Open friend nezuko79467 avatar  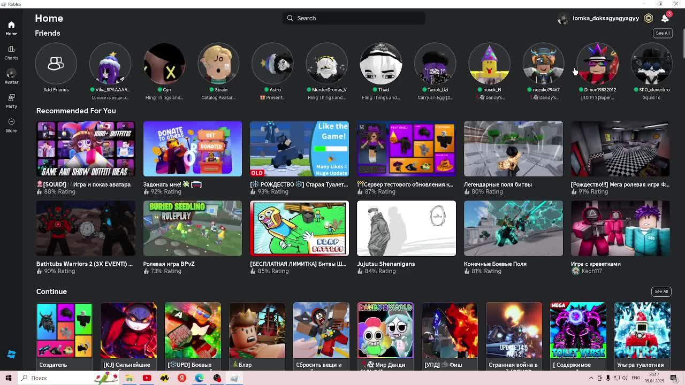click(543, 64)
